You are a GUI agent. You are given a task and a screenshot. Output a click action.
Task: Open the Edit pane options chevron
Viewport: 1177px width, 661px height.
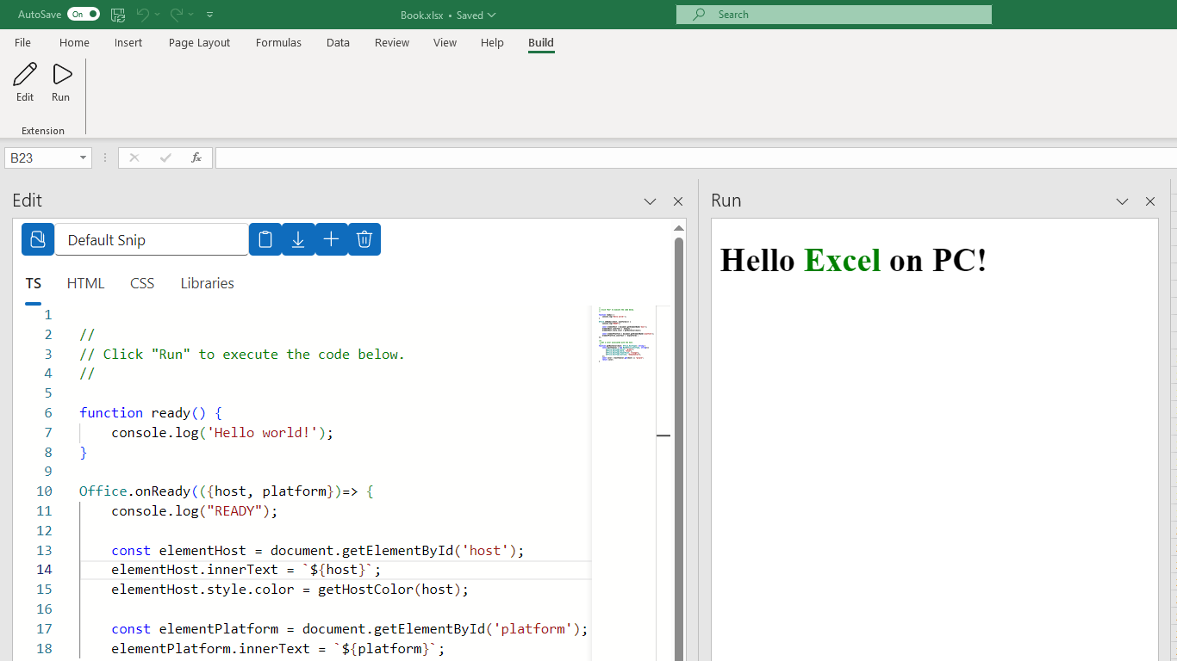coord(650,201)
